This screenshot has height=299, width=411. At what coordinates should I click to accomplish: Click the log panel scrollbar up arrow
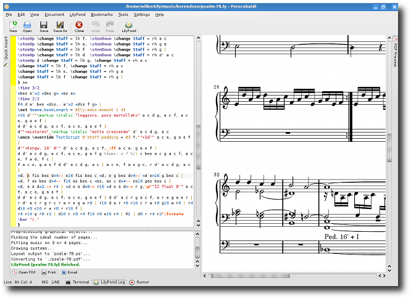[x=198, y=234]
